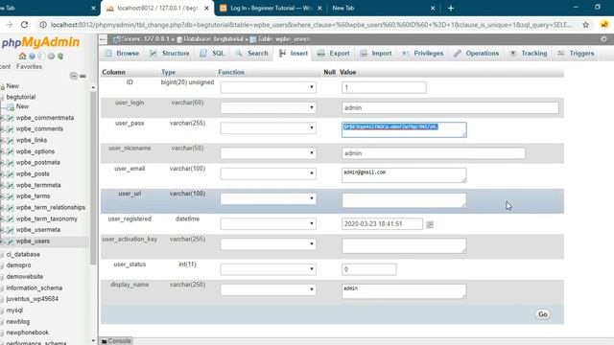
Task: Select the ci_database database
Action: [23, 254]
